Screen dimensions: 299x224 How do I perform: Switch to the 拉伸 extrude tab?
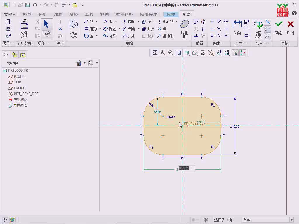(171, 14)
